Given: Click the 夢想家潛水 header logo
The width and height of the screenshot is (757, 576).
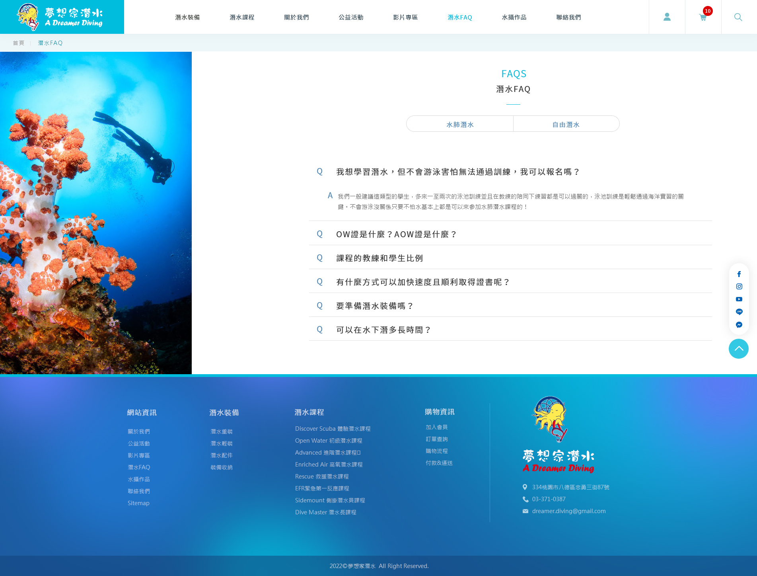Looking at the screenshot, I should click(62, 17).
